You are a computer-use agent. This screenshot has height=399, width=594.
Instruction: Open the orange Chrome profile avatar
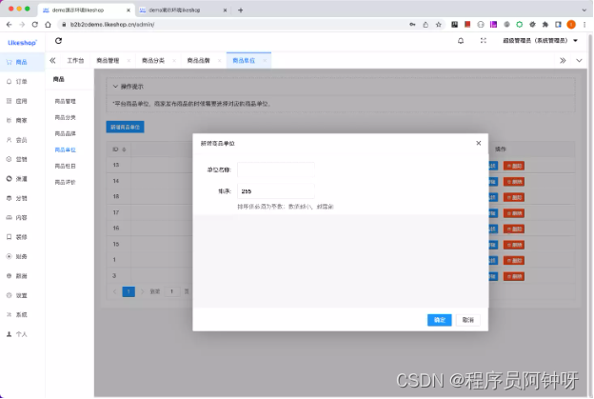pos(571,25)
